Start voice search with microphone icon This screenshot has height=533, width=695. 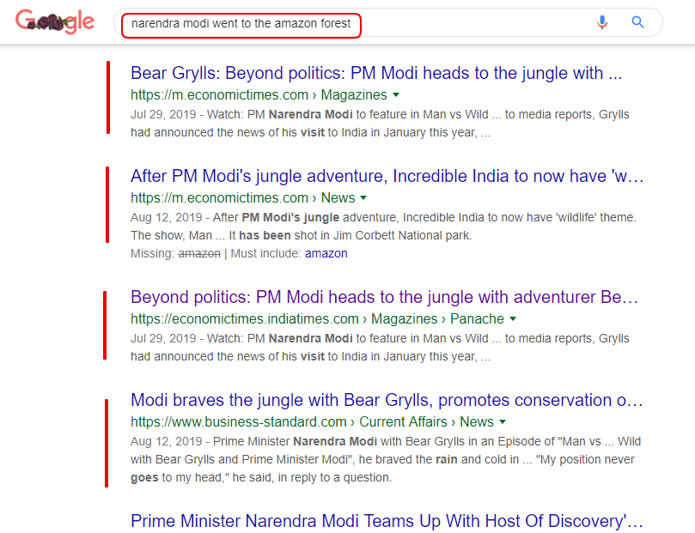coord(602,22)
